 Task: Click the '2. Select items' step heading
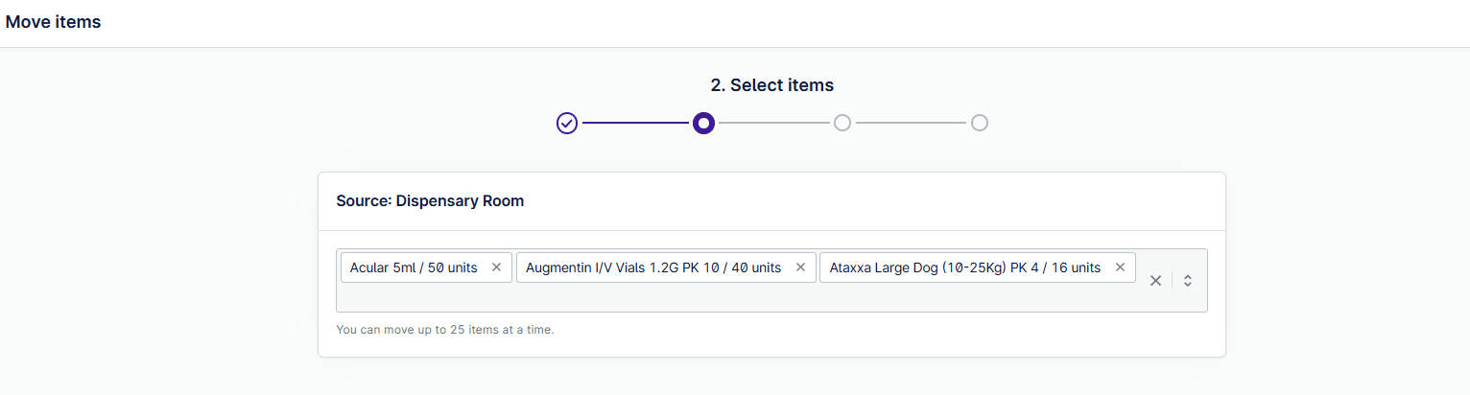pos(771,85)
